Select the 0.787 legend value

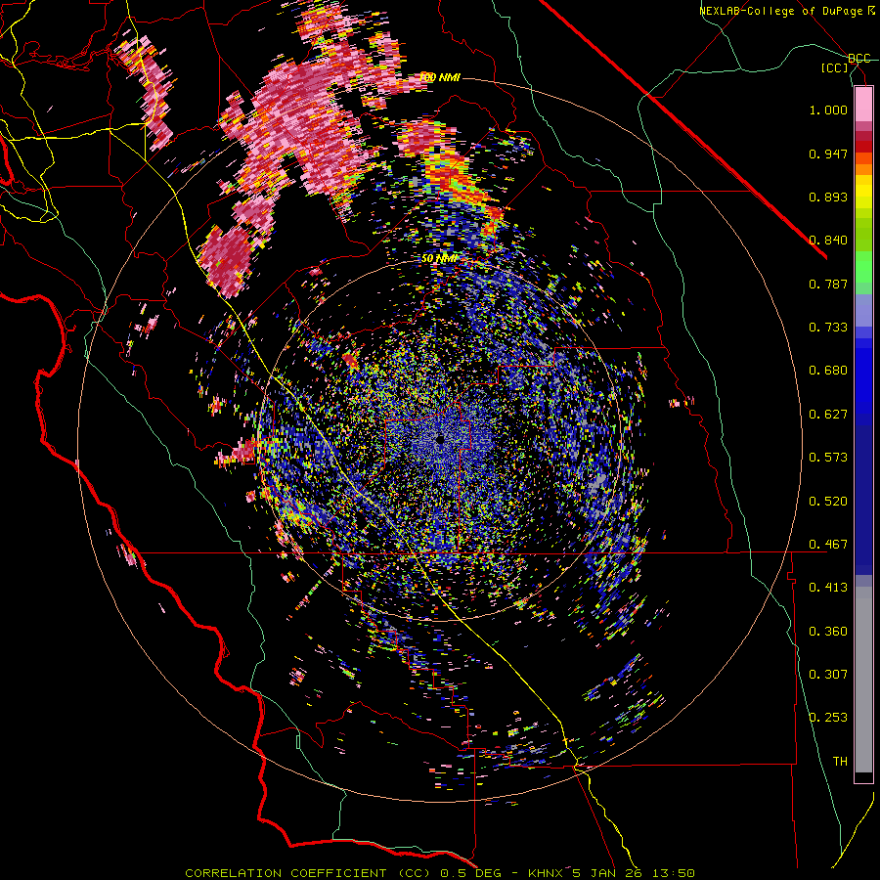point(828,284)
